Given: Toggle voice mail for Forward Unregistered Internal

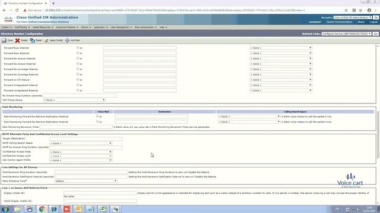Looking at the screenshot, I should [x=78, y=85].
